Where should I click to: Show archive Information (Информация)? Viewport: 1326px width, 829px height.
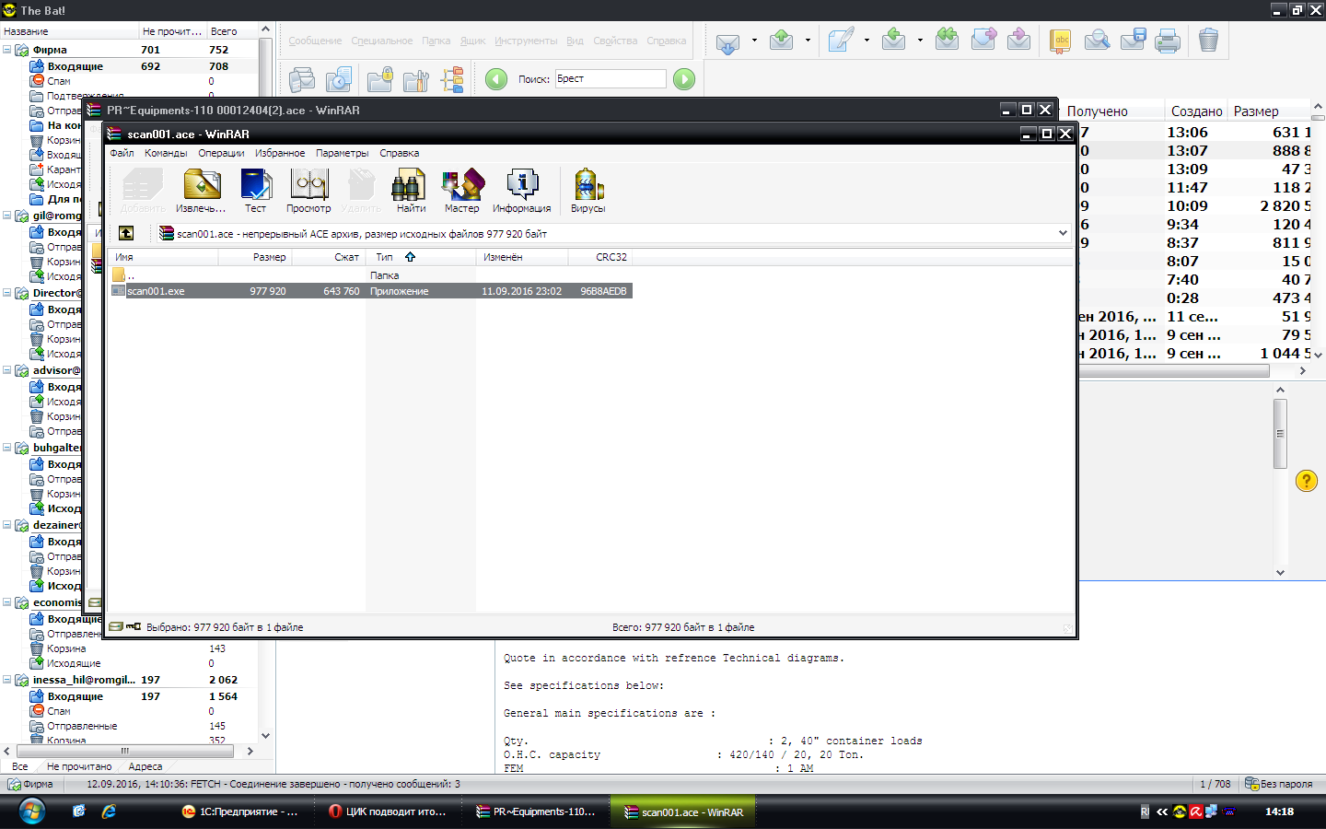pos(521,190)
